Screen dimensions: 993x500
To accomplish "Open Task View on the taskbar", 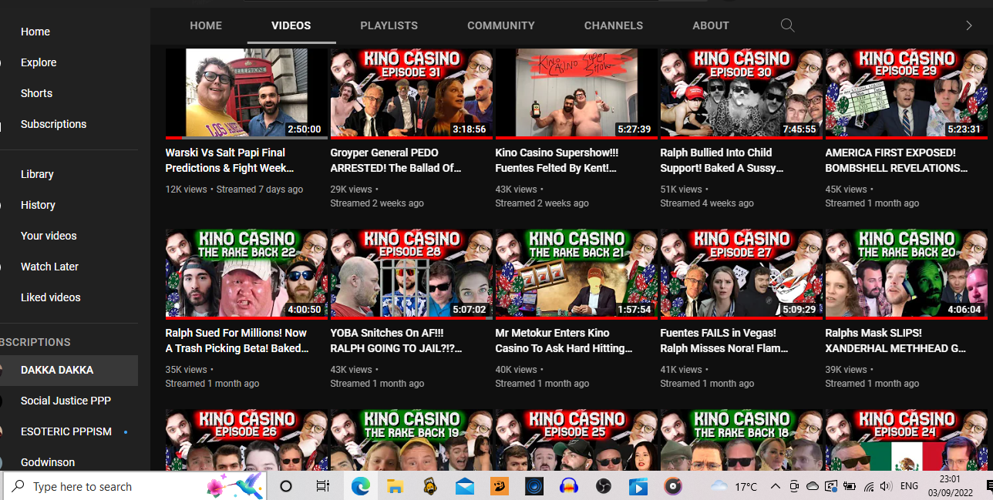I will click(x=323, y=486).
